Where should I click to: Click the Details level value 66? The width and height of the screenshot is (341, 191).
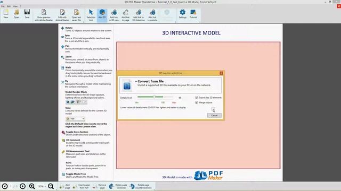click(180, 98)
